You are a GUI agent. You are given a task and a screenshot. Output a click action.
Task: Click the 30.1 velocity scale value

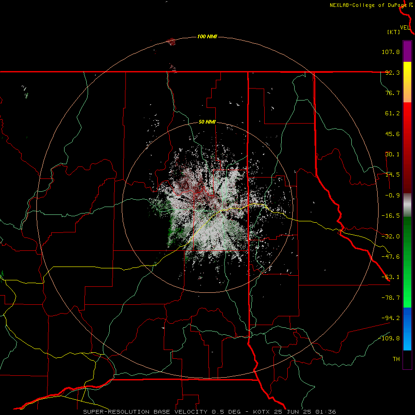pyautogui.click(x=392, y=154)
